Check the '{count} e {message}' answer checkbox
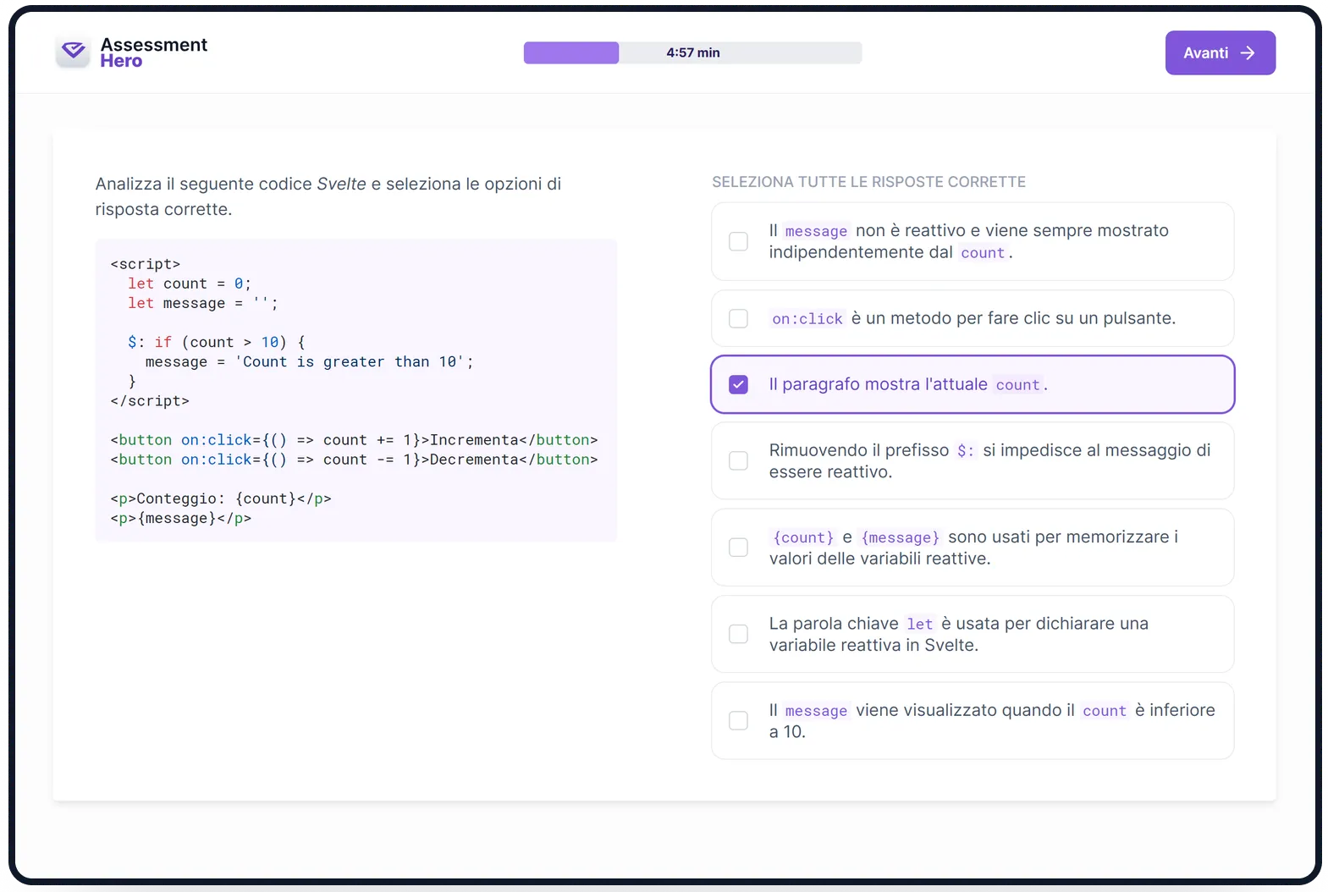1328x892 pixels. point(739,548)
